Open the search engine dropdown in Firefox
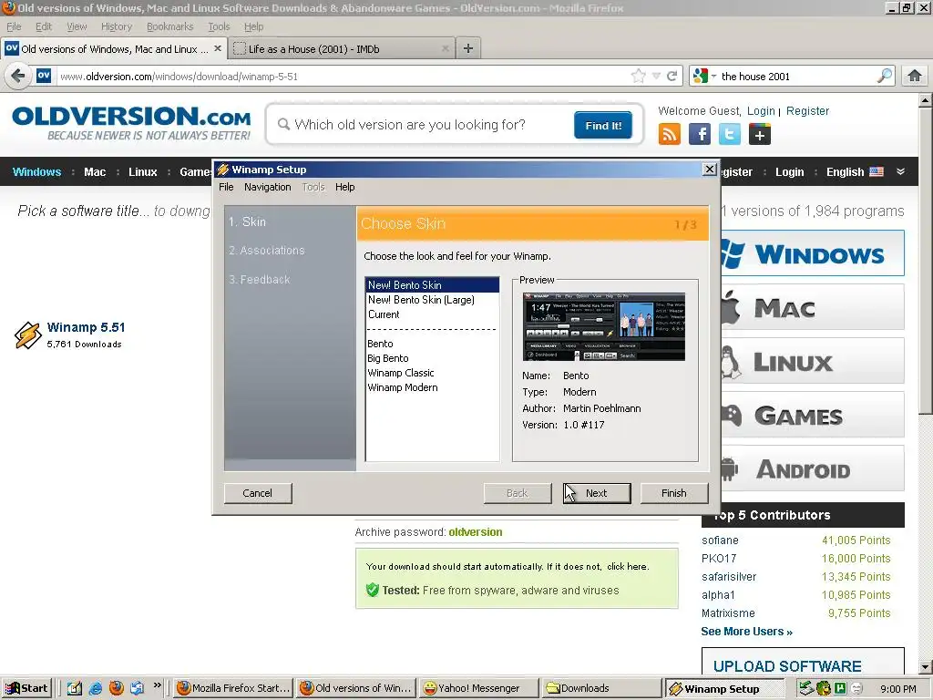This screenshot has height=700, width=933. pyautogui.click(x=704, y=77)
